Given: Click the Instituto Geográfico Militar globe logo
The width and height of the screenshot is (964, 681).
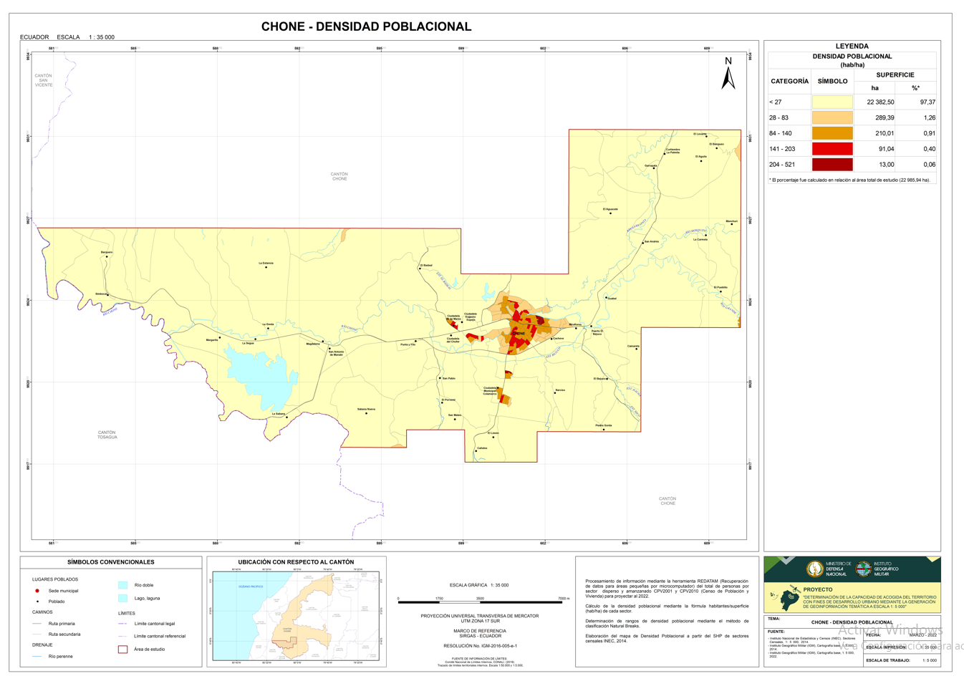Looking at the screenshot, I should pyautogui.click(x=864, y=568).
